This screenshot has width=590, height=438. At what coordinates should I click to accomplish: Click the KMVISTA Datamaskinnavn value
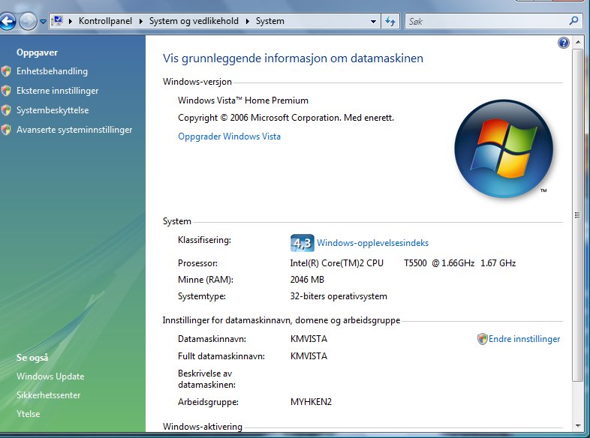(309, 339)
